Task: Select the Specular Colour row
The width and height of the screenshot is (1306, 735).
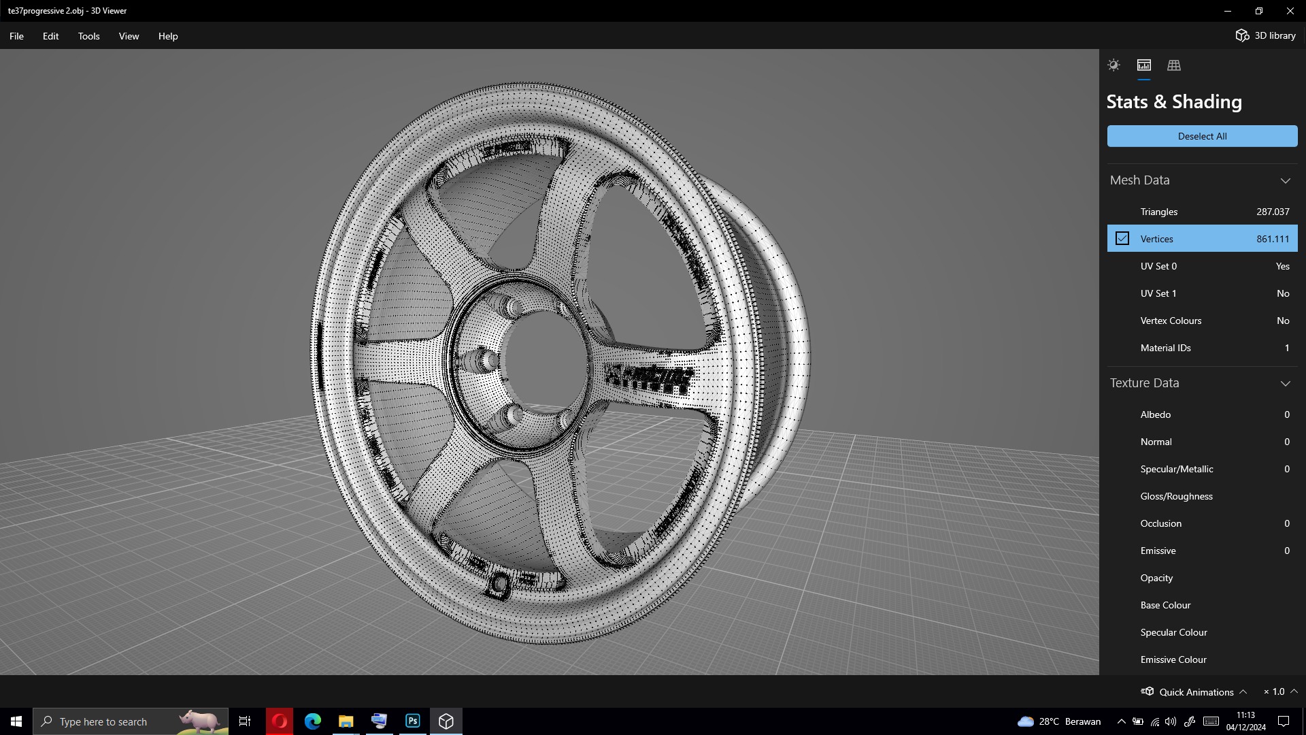Action: coord(1202,632)
